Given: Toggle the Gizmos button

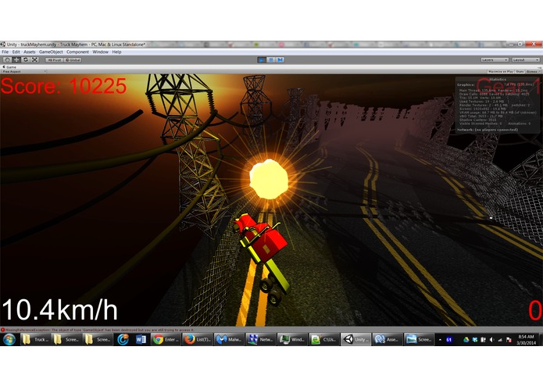Looking at the screenshot, I should tap(532, 72).
